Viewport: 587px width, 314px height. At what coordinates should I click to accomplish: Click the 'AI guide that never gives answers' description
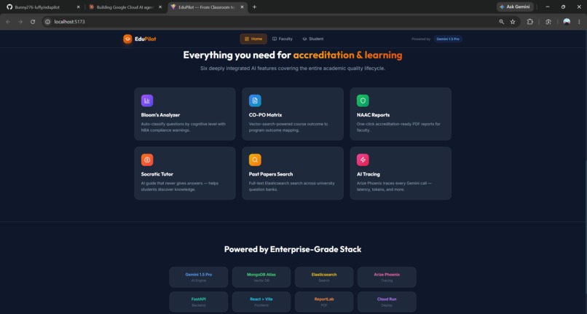point(180,187)
